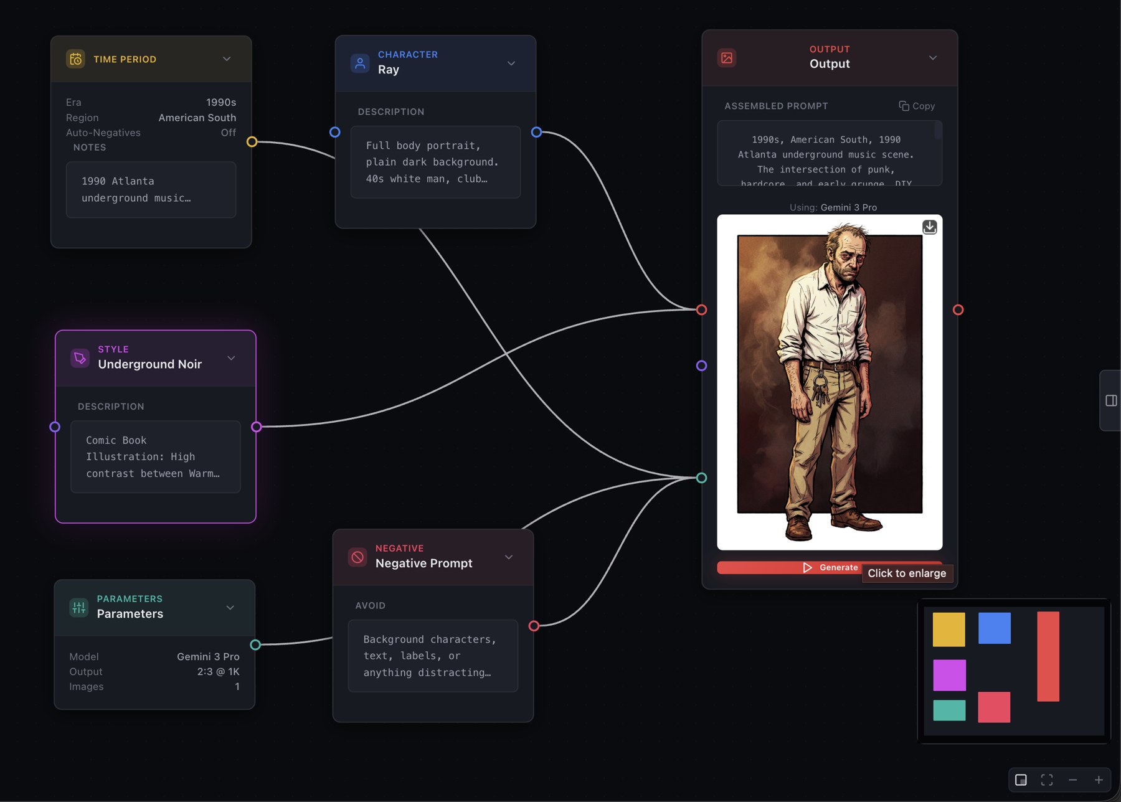
Task: Click the Using: Gemini 3 Pro label
Action: click(x=833, y=207)
